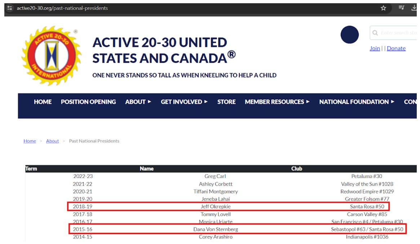
Task: Click the Club column header
Action: 296,169
